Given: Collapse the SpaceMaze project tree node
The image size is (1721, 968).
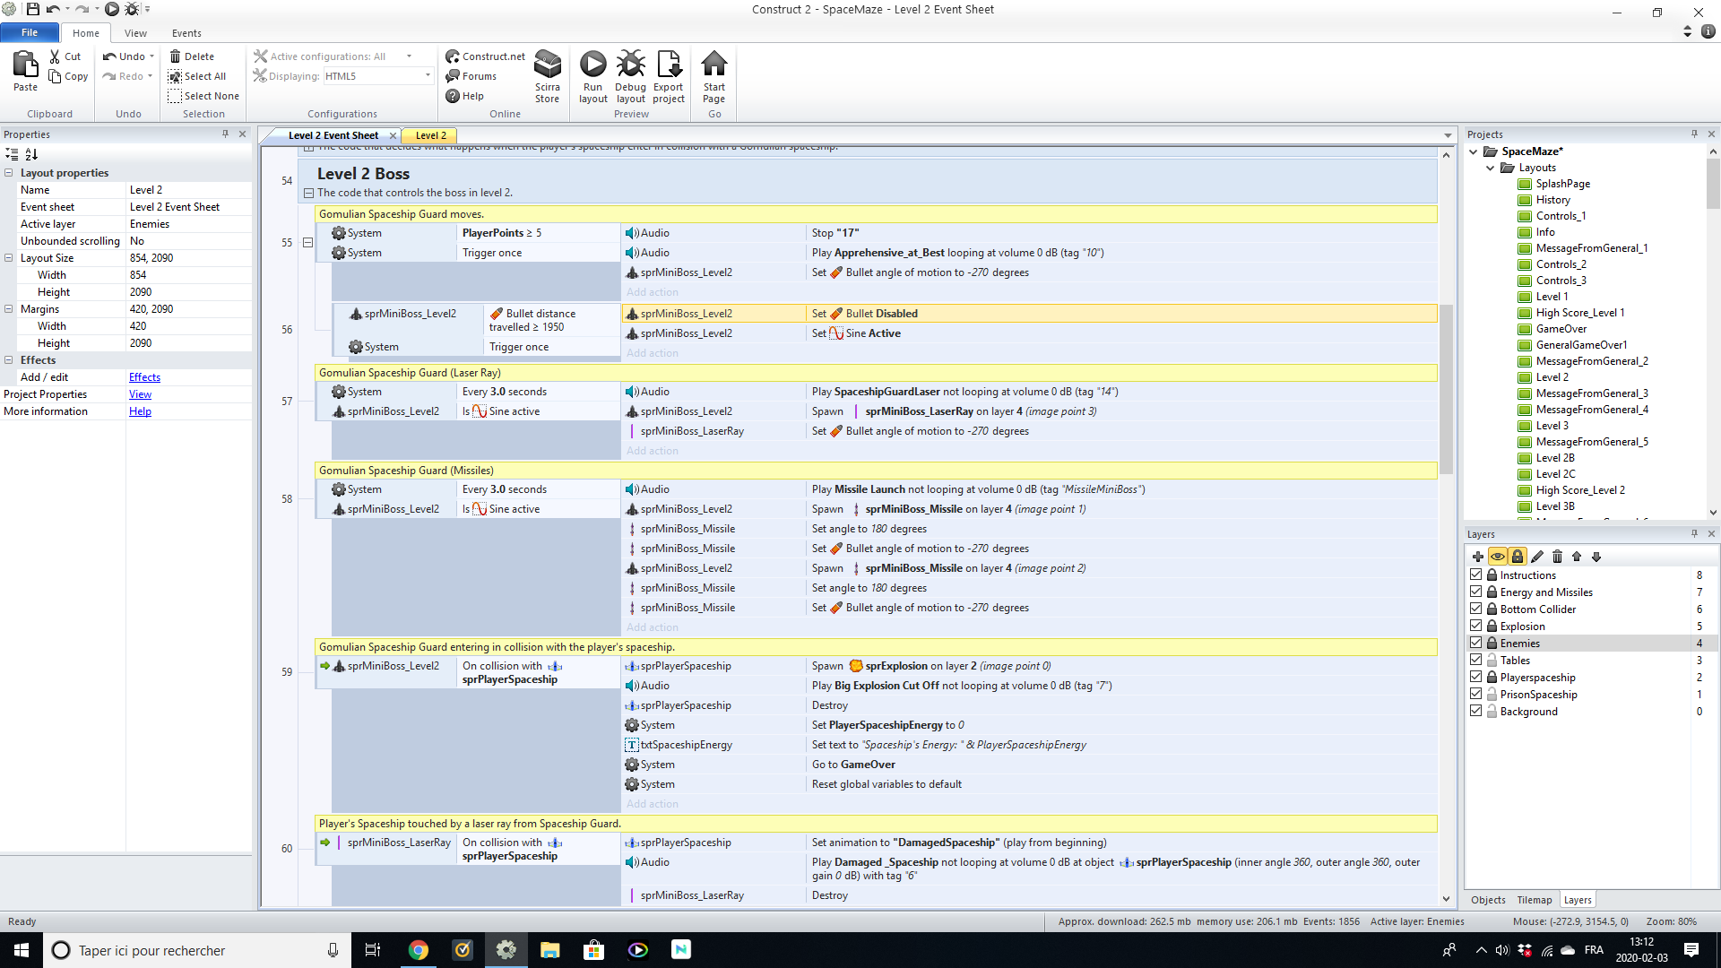Looking at the screenshot, I should click(x=1474, y=151).
